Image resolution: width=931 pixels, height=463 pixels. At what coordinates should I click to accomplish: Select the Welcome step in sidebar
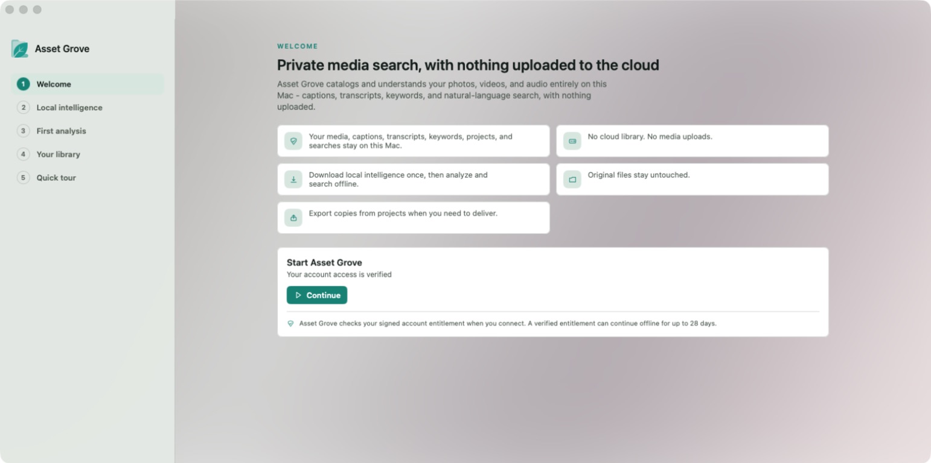pos(88,84)
